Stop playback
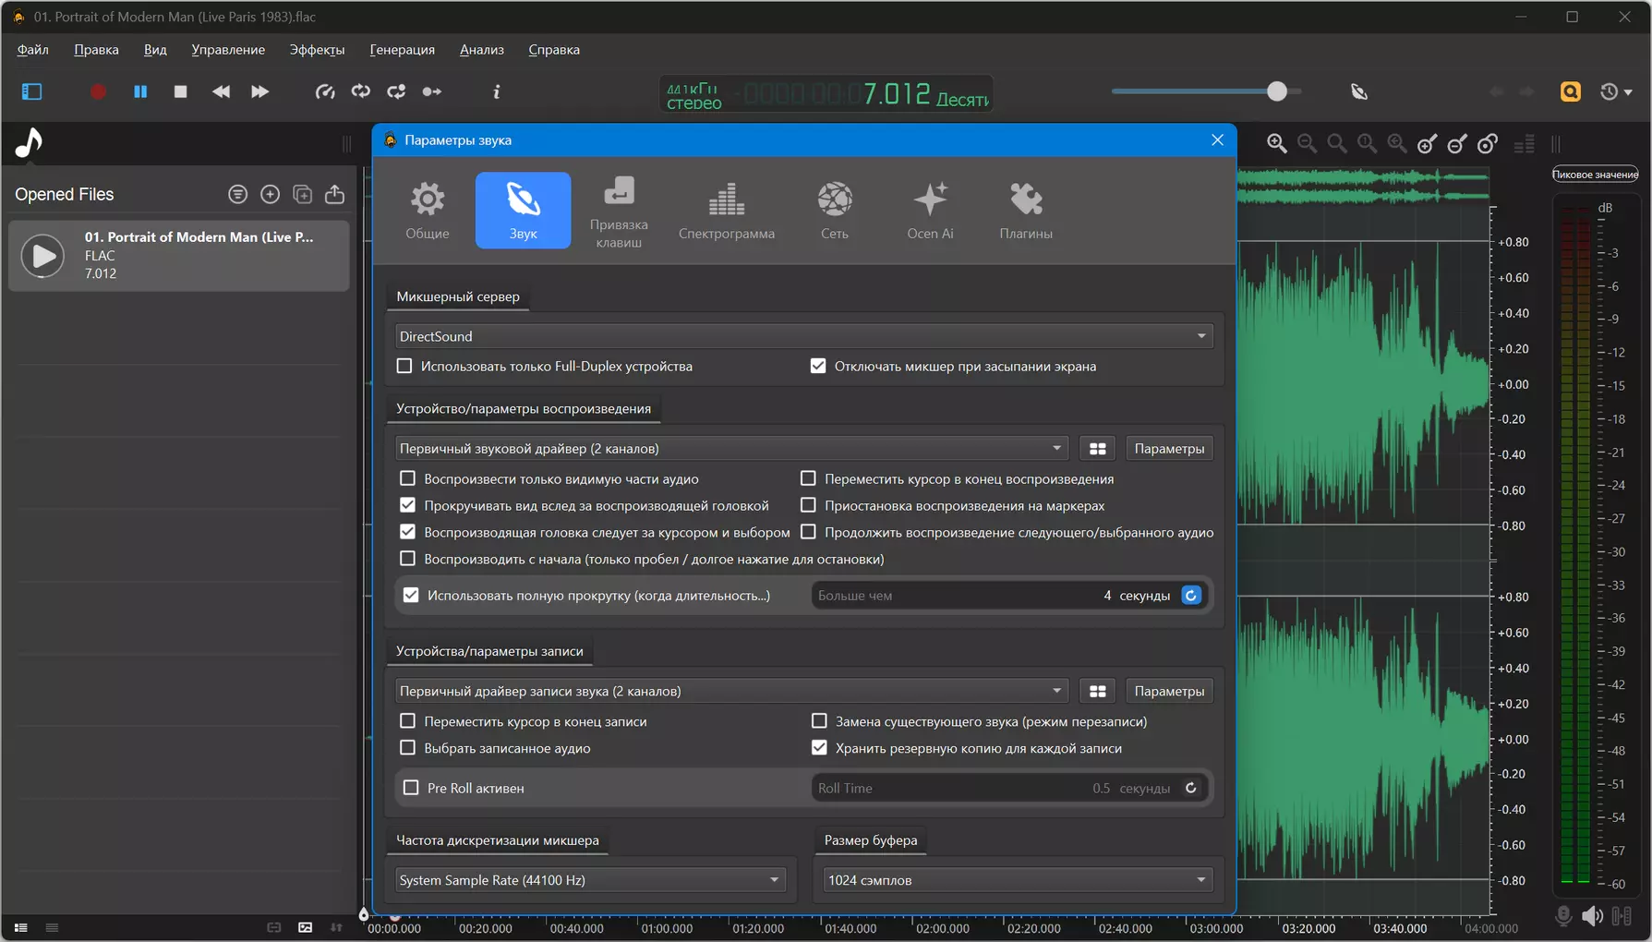Image resolution: width=1652 pixels, height=942 pixels. [x=180, y=91]
